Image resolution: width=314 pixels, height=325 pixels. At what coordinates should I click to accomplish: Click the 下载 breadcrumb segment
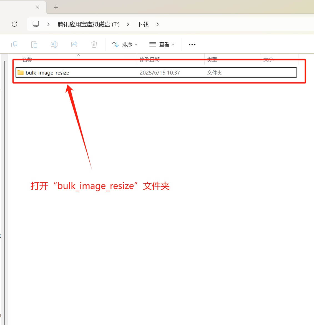(x=143, y=24)
